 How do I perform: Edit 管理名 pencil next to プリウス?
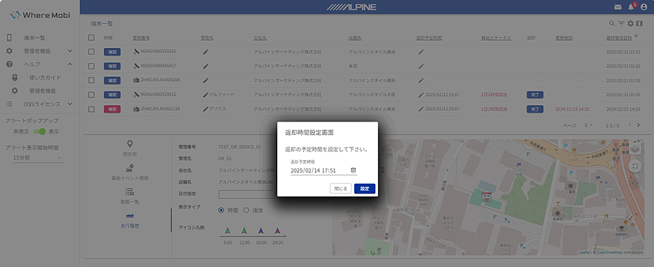205,109
